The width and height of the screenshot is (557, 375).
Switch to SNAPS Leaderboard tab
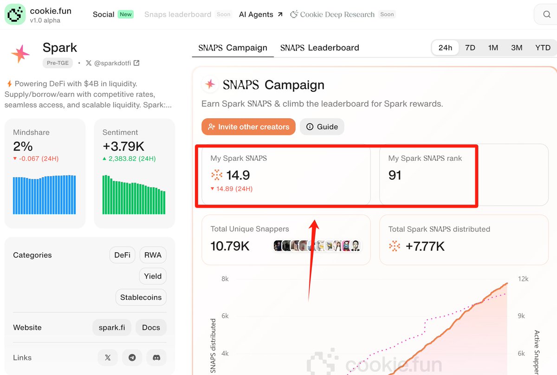[319, 48]
